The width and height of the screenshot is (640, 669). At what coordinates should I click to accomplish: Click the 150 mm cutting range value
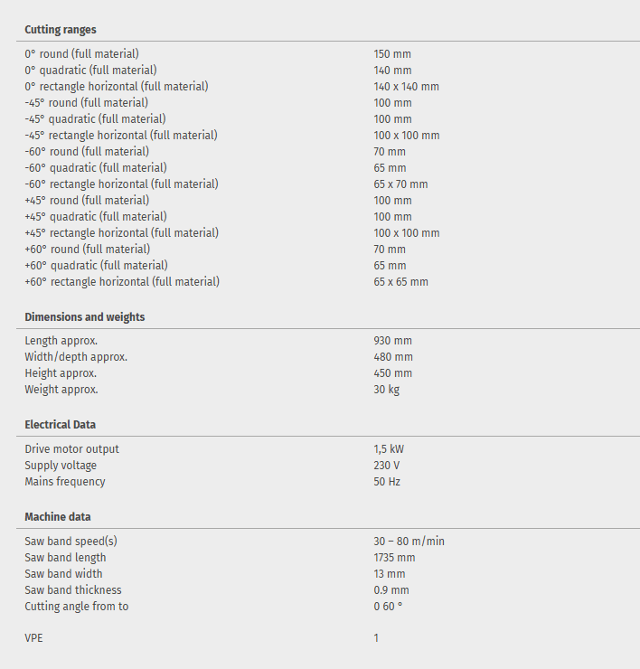click(x=392, y=54)
